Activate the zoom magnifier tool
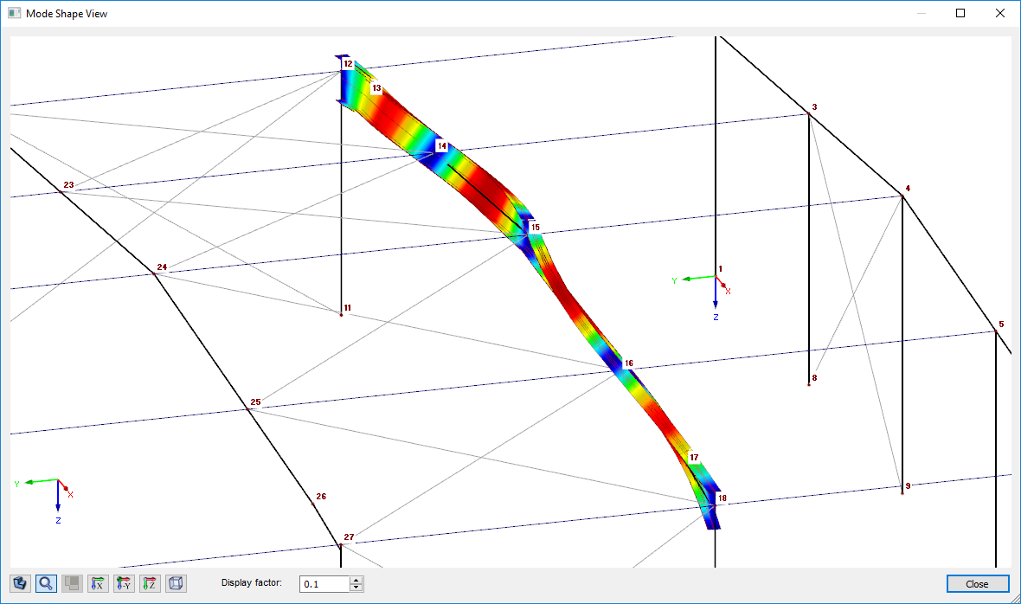 44,583
